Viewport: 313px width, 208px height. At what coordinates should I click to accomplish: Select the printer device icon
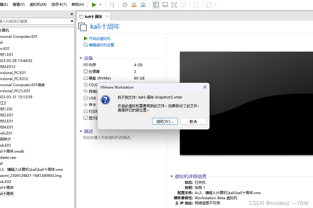[x=86, y=111]
